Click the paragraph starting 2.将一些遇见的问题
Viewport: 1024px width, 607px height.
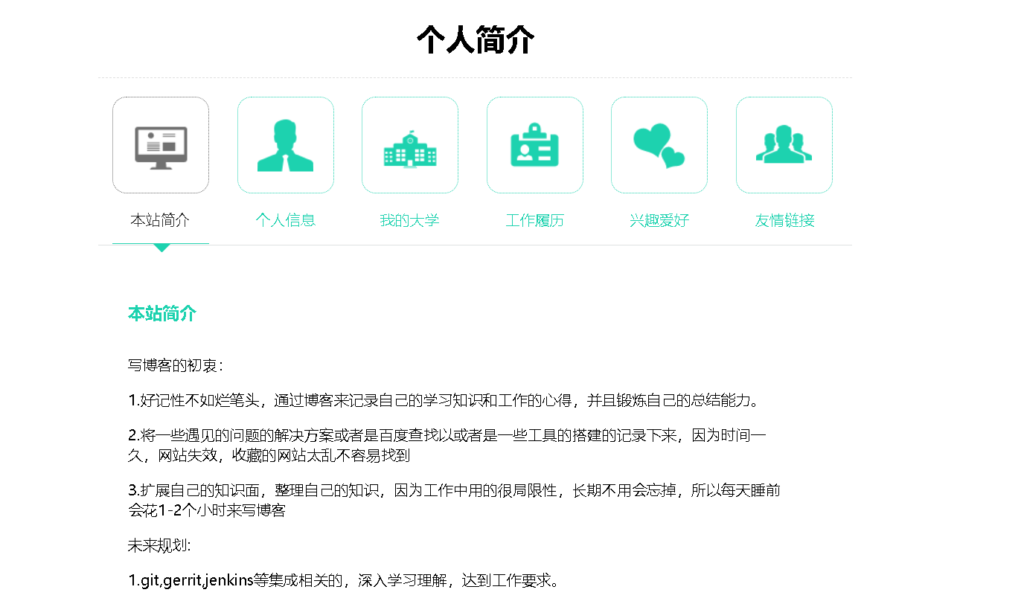pos(447,446)
